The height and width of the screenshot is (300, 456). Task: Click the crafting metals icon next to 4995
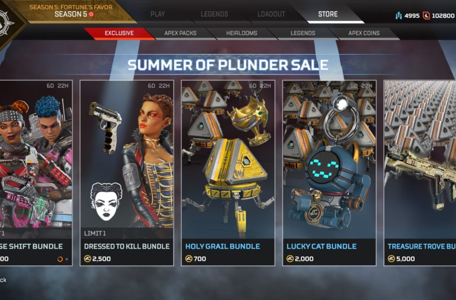point(399,16)
